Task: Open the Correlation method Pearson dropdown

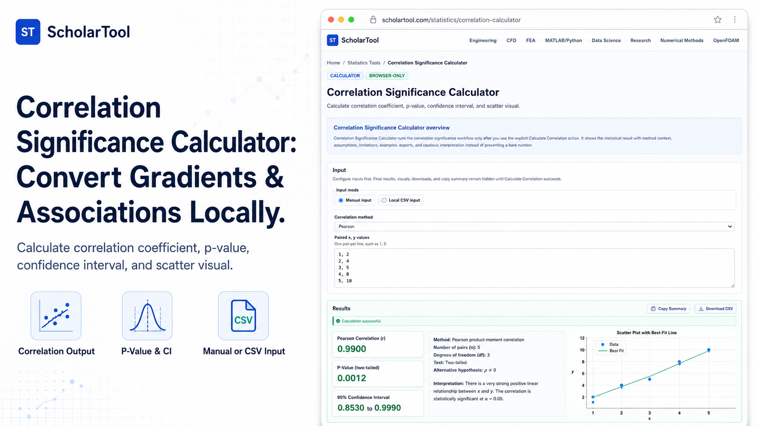Action: pyautogui.click(x=534, y=226)
